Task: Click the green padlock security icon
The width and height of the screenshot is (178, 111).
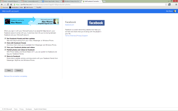Action: coord(14,5)
